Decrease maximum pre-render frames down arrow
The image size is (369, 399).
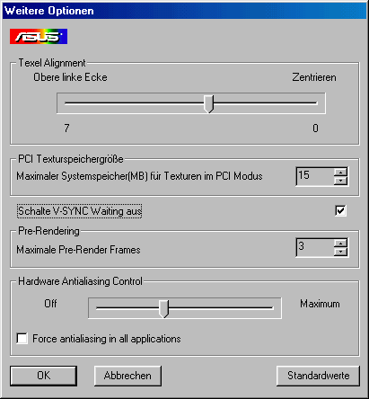[x=340, y=252]
